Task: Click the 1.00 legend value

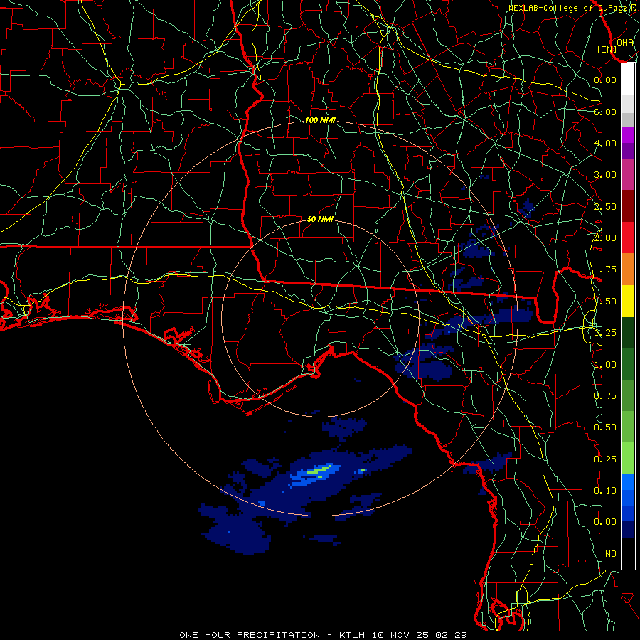Action: point(605,364)
